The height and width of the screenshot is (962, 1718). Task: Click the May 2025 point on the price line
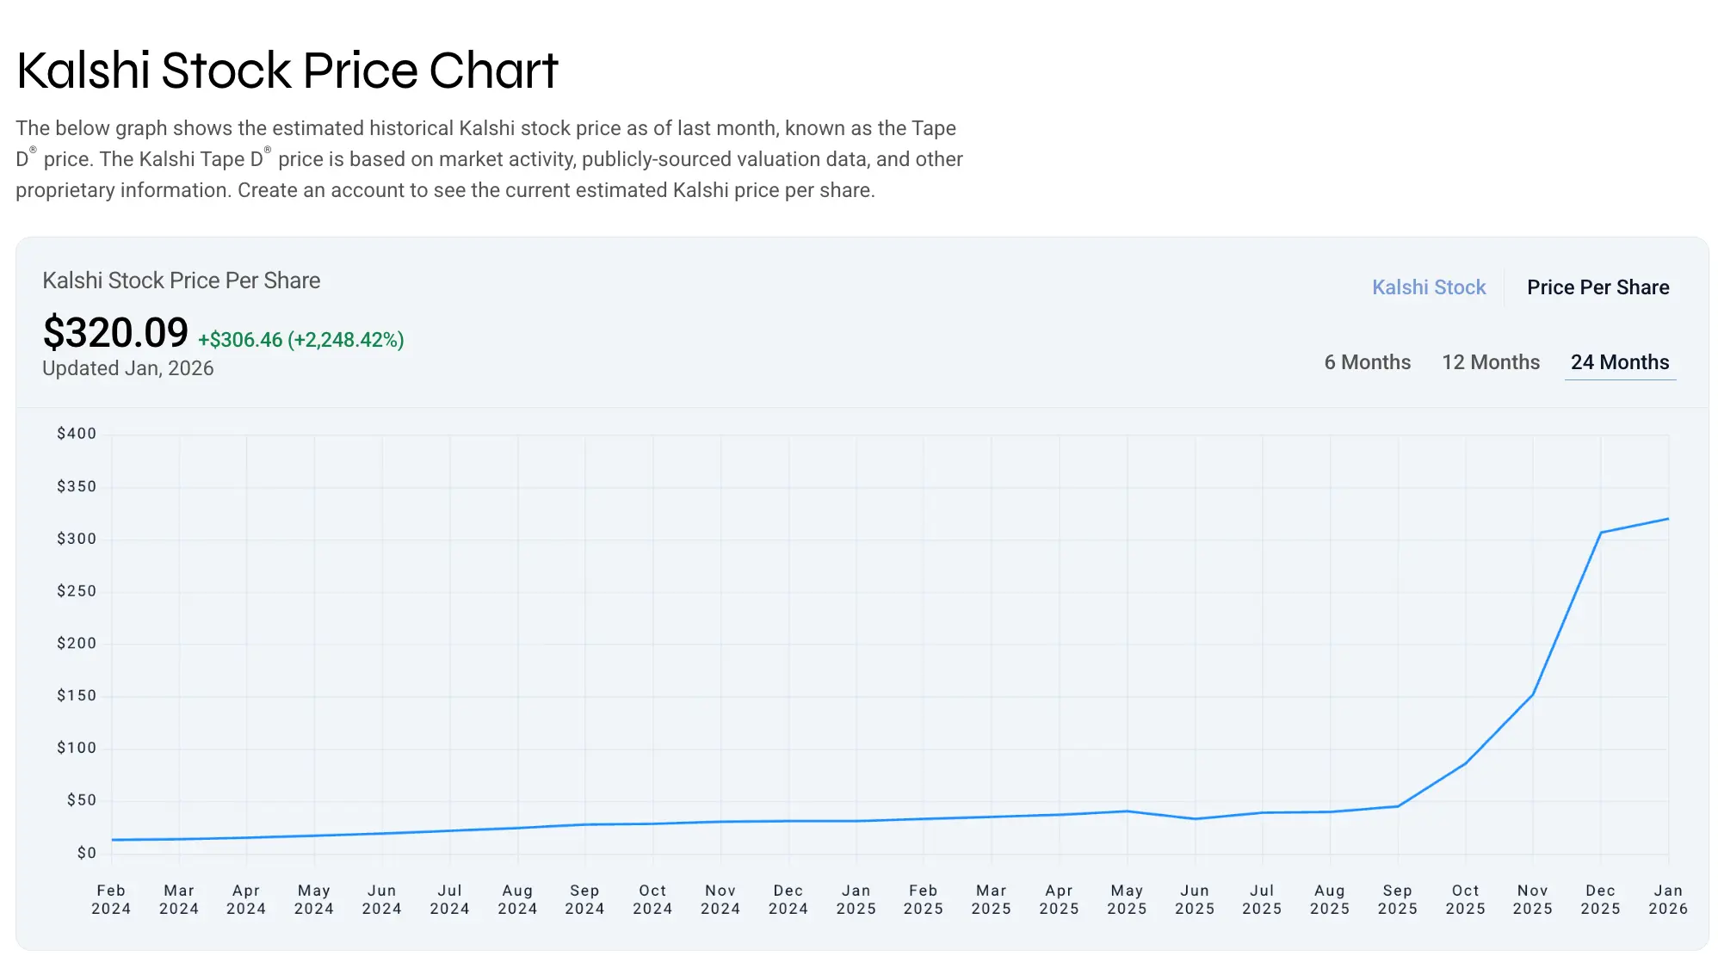coord(1127,811)
